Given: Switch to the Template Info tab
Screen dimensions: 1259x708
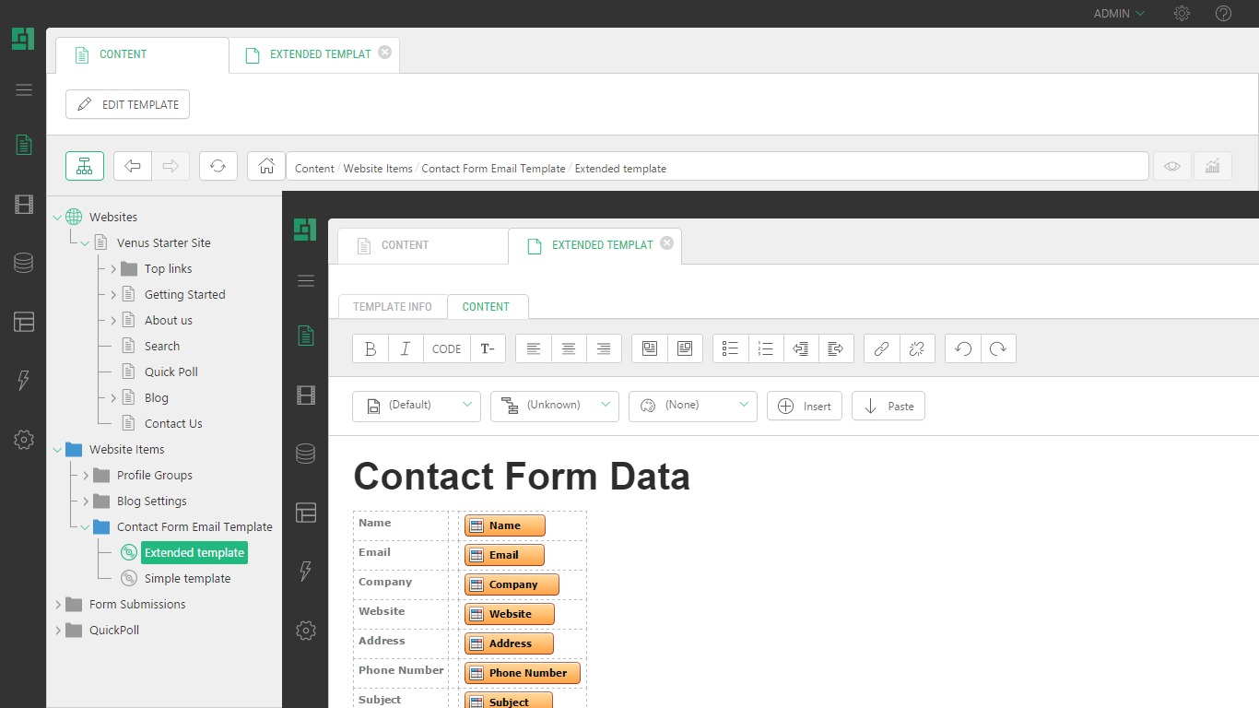Looking at the screenshot, I should (393, 306).
